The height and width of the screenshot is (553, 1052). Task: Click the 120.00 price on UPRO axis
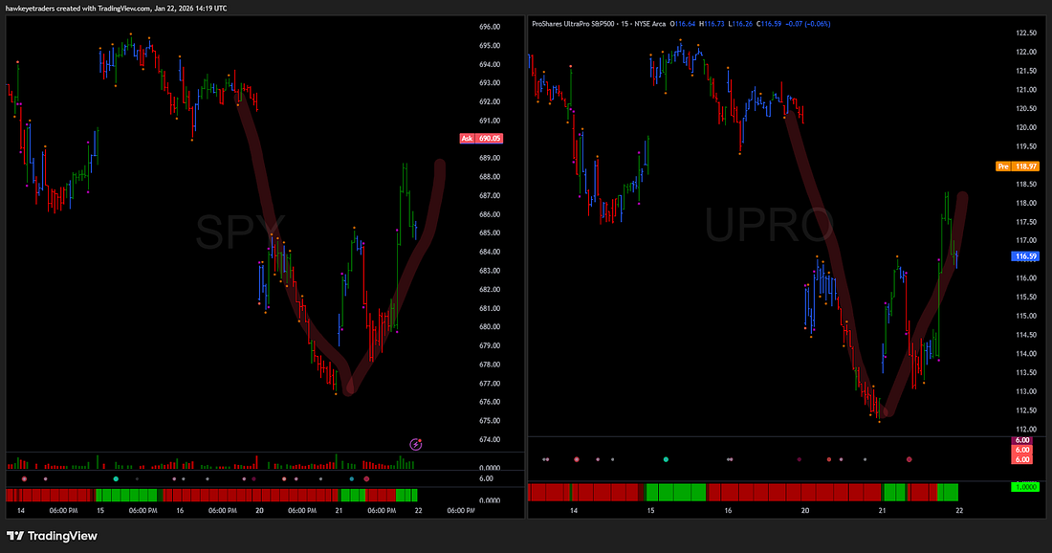coord(1026,127)
